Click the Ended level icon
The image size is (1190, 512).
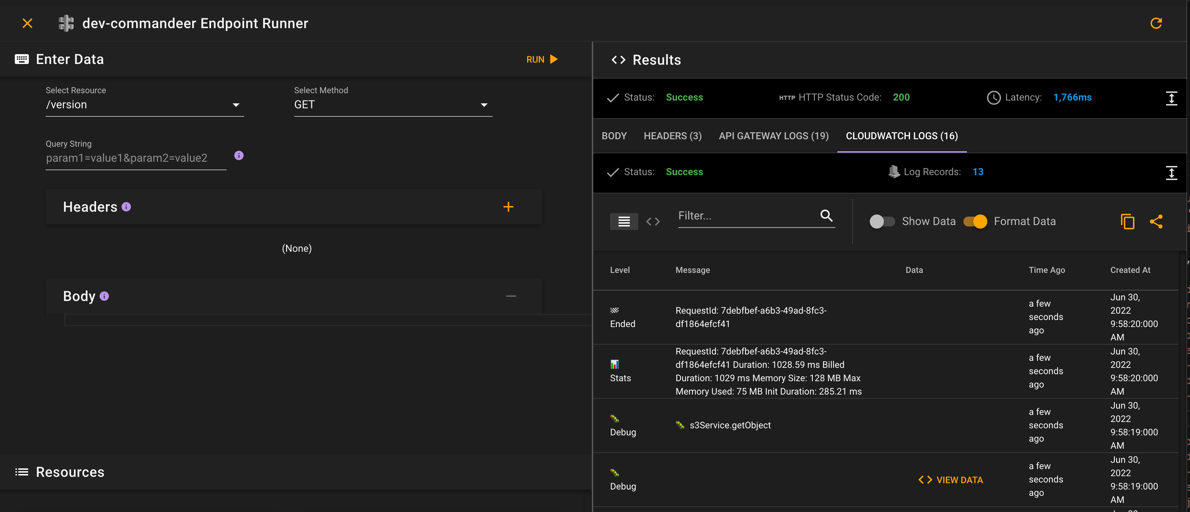click(x=614, y=310)
